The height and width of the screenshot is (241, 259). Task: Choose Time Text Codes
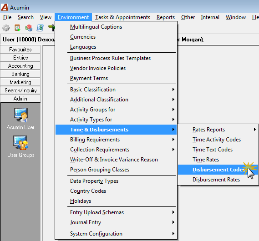coord(218,150)
